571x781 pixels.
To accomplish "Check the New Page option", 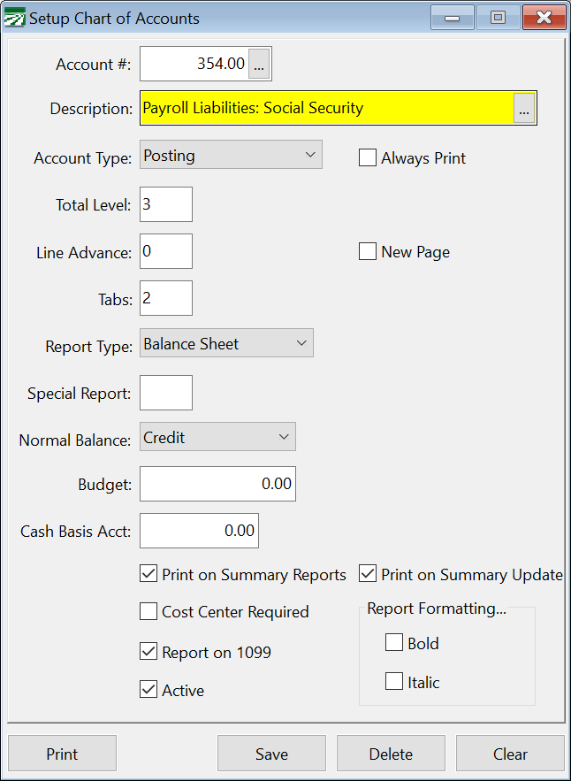I will [368, 252].
